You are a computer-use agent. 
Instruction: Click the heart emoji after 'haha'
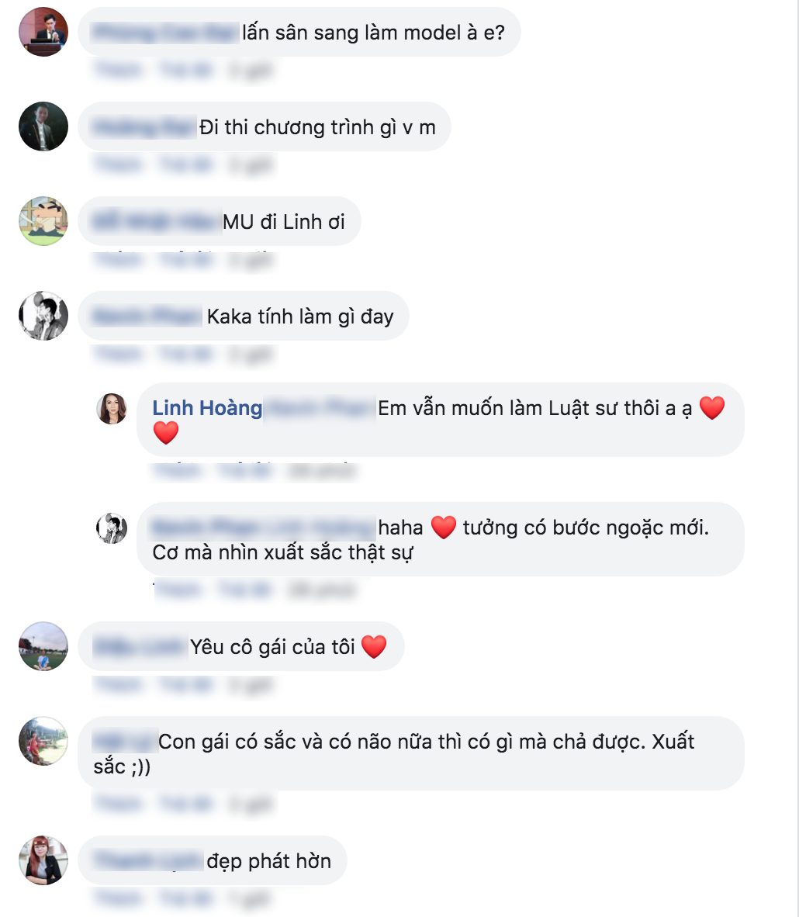coord(444,528)
